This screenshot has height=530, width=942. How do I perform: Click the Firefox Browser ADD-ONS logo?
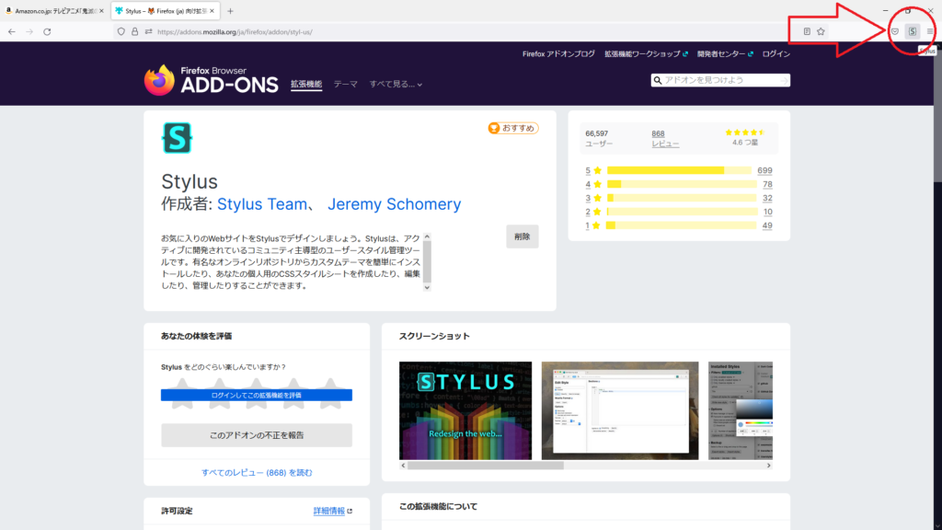click(x=211, y=80)
